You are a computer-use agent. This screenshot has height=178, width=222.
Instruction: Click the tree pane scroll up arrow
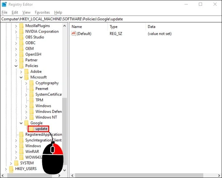click(x=65, y=26)
